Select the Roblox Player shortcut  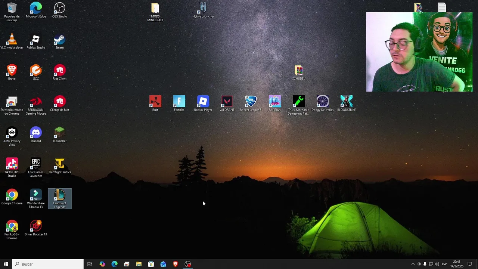coord(203,103)
